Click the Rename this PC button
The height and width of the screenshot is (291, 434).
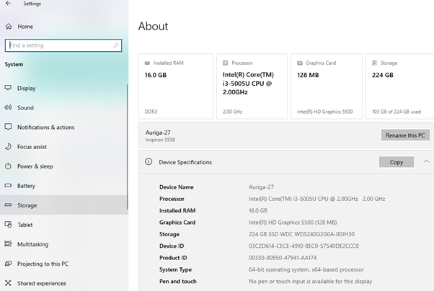pos(405,135)
